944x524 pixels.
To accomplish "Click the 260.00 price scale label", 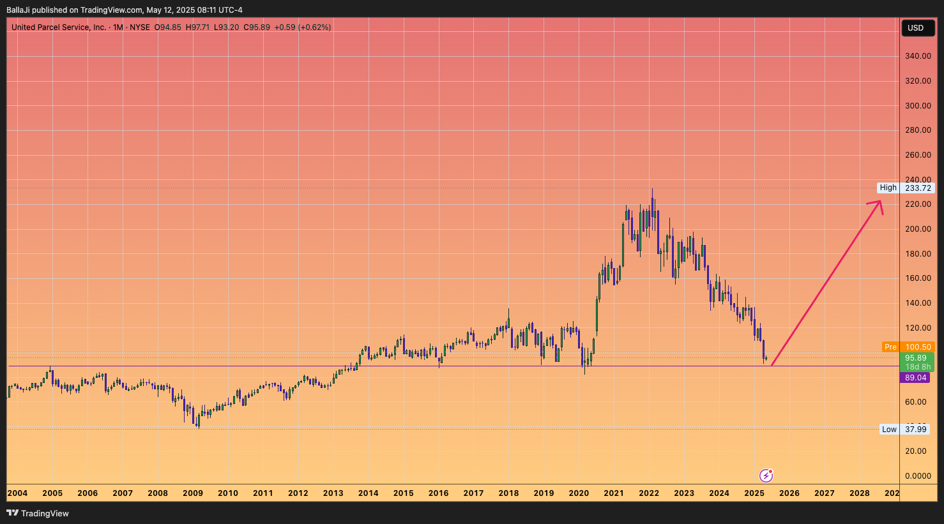I will click(x=918, y=155).
